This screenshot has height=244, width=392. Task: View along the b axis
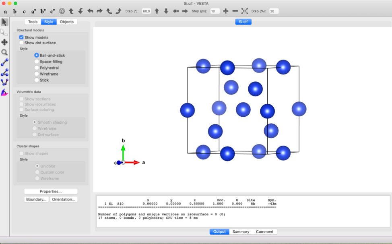(x=15, y=11)
